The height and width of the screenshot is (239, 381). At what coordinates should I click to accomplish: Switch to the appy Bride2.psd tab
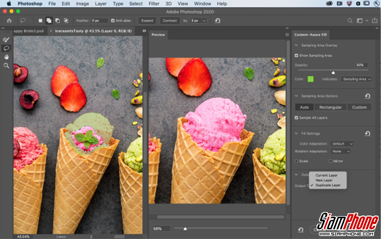point(29,31)
